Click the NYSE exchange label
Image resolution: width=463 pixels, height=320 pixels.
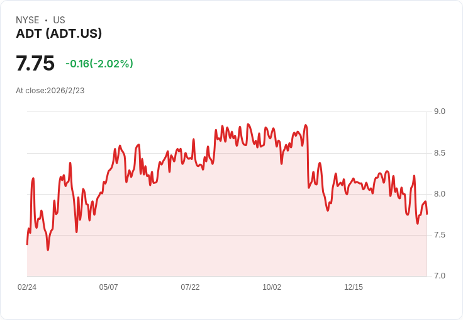(28, 20)
